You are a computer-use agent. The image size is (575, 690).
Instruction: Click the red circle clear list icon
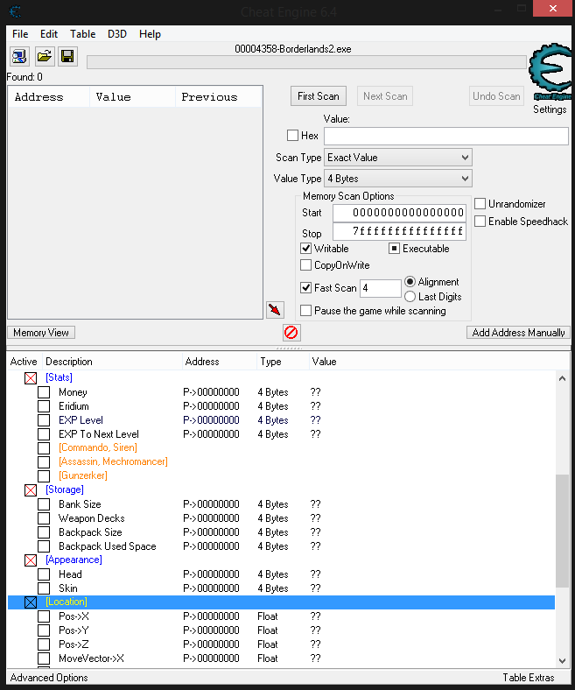coord(291,333)
